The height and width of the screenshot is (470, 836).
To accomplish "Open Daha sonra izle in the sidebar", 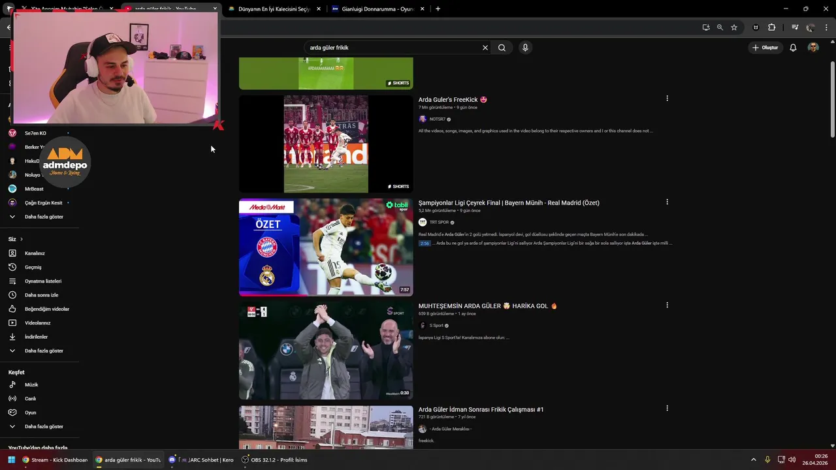I will point(40,295).
